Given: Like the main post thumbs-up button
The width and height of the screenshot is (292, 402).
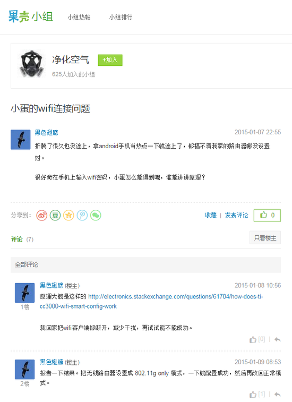Looking at the screenshot, I should (x=267, y=216).
